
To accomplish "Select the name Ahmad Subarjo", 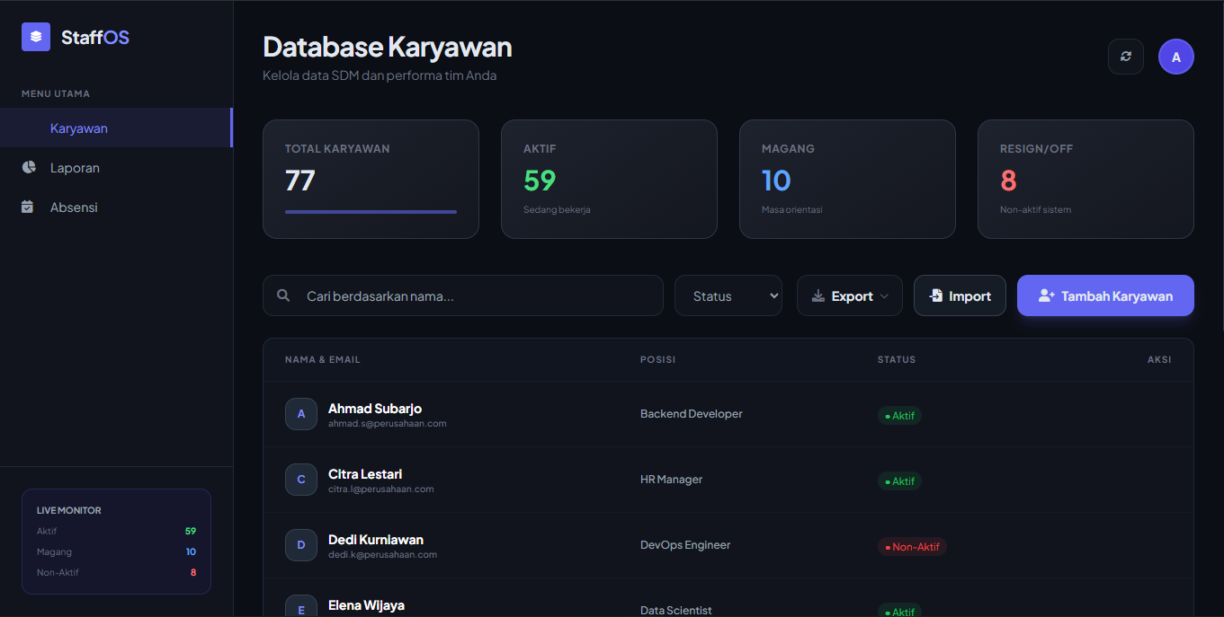I will 375,409.
